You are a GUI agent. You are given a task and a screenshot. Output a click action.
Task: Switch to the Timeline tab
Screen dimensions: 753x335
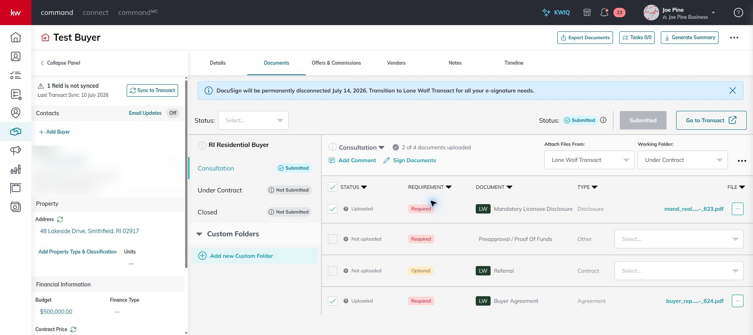click(514, 63)
